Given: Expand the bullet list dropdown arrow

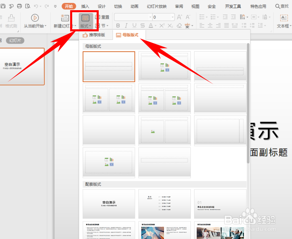Looking at the screenshot, I should click(207, 17).
